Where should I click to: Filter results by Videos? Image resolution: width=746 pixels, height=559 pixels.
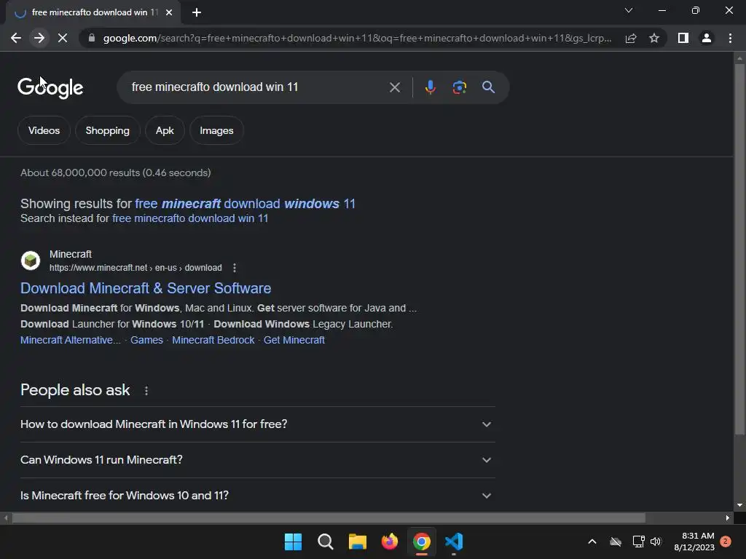coord(44,130)
